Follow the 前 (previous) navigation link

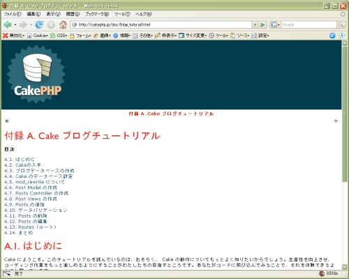point(7,121)
